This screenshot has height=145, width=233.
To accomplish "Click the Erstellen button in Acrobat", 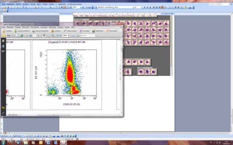I will (x=8, y=31).
